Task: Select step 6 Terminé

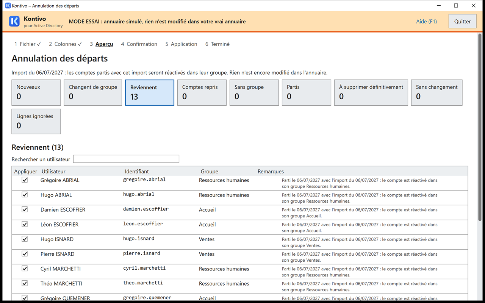Action: (x=217, y=44)
